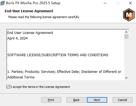Print the license agreement
136x106 pixels.
point(51,100)
